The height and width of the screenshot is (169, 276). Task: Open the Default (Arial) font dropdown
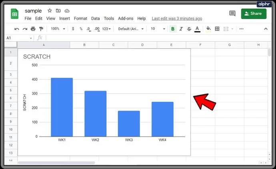(x=131, y=29)
